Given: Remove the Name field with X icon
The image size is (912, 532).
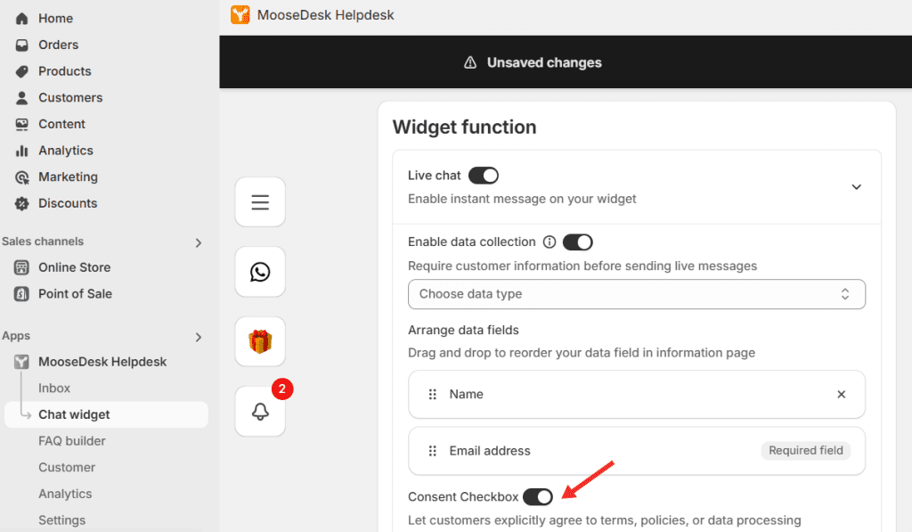Looking at the screenshot, I should (841, 395).
